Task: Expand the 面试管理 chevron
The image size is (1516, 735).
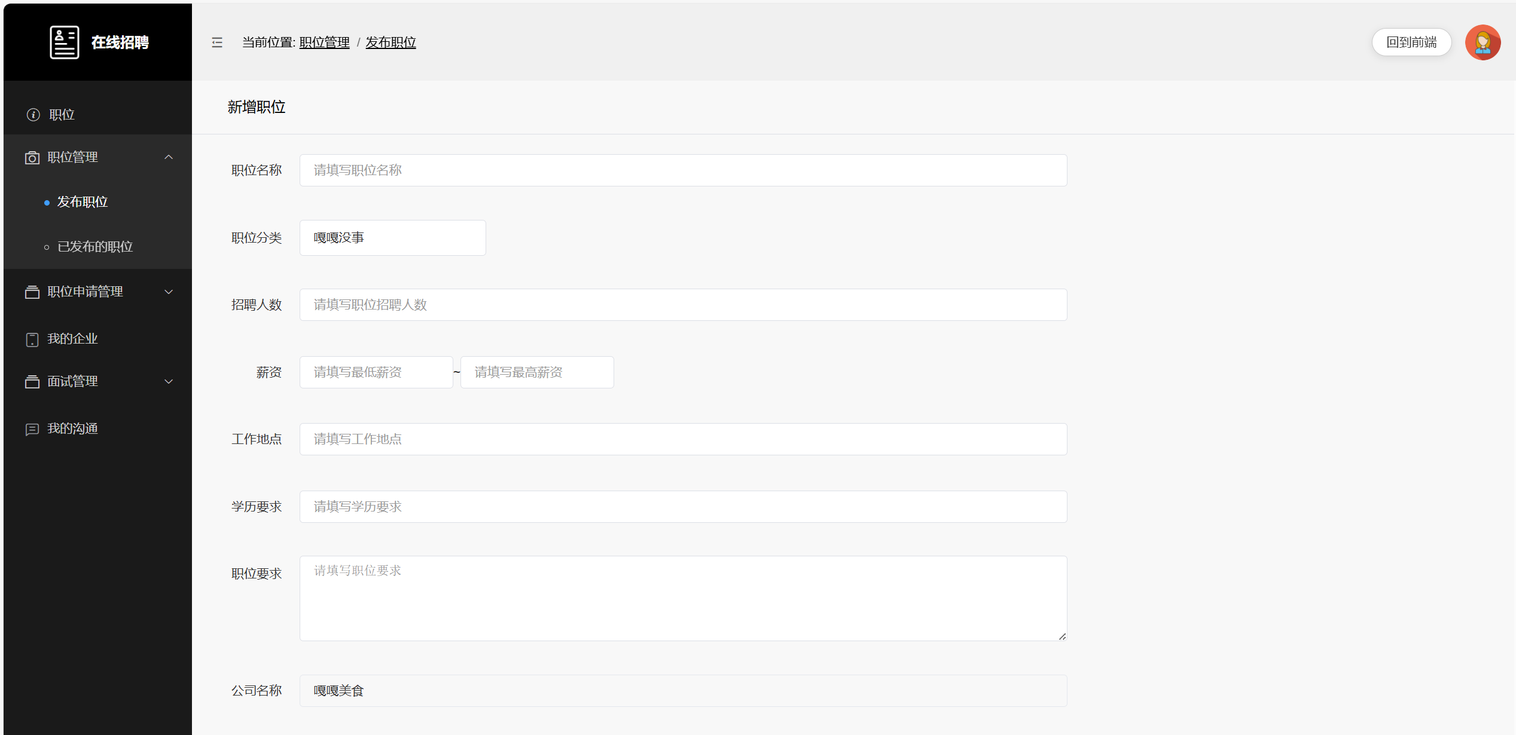Action: click(169, 381)
